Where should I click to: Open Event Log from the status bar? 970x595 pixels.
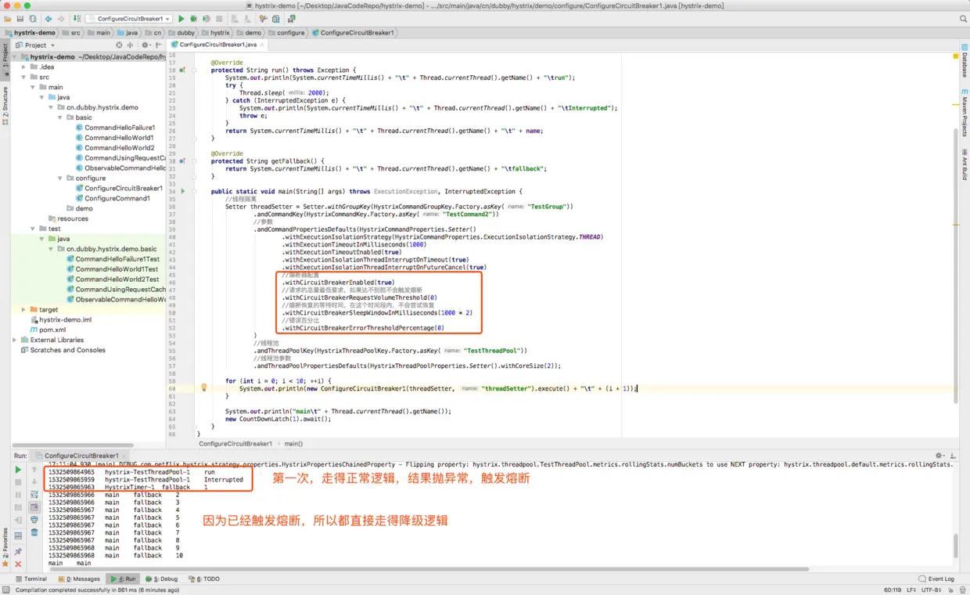click(937, 579)
